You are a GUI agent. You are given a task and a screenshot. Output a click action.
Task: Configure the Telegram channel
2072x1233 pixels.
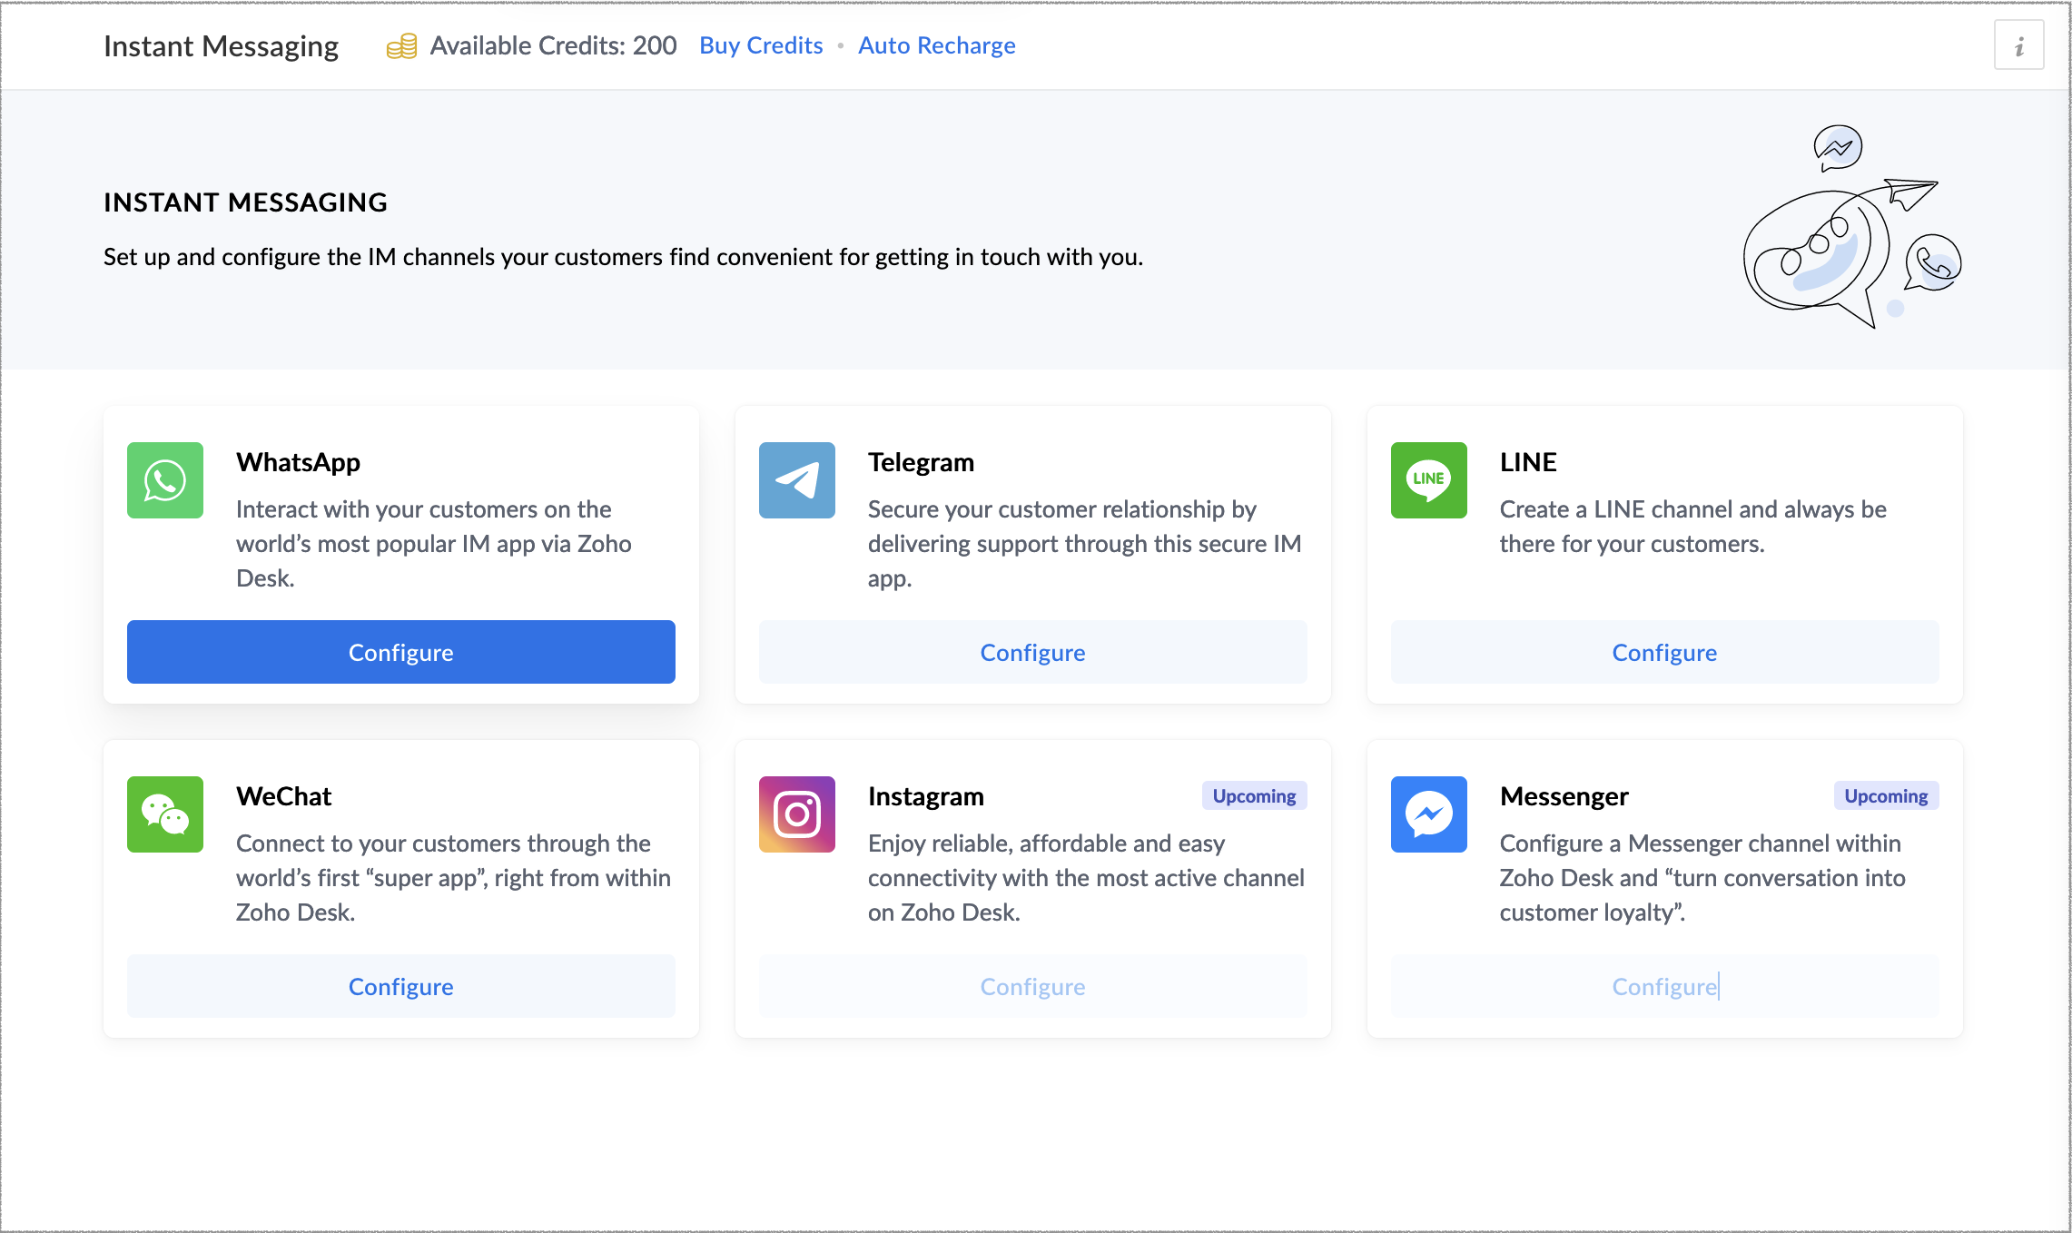1033,652
